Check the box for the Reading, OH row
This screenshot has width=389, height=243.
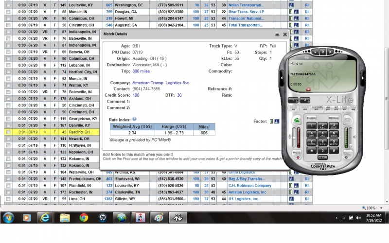[x=8, y=132]
